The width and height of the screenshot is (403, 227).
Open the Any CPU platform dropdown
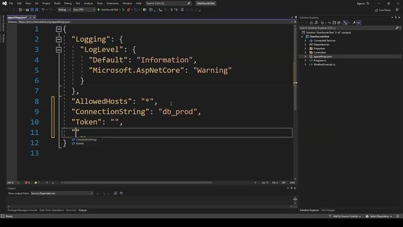84,10
